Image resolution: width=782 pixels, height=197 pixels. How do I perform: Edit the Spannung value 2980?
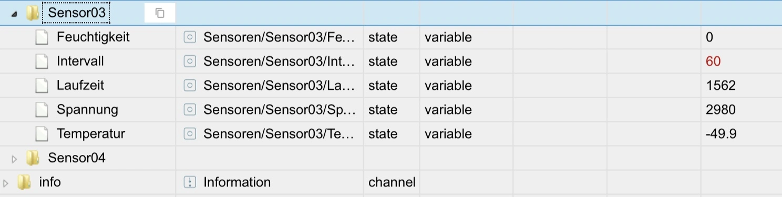(x=721, y=110)
